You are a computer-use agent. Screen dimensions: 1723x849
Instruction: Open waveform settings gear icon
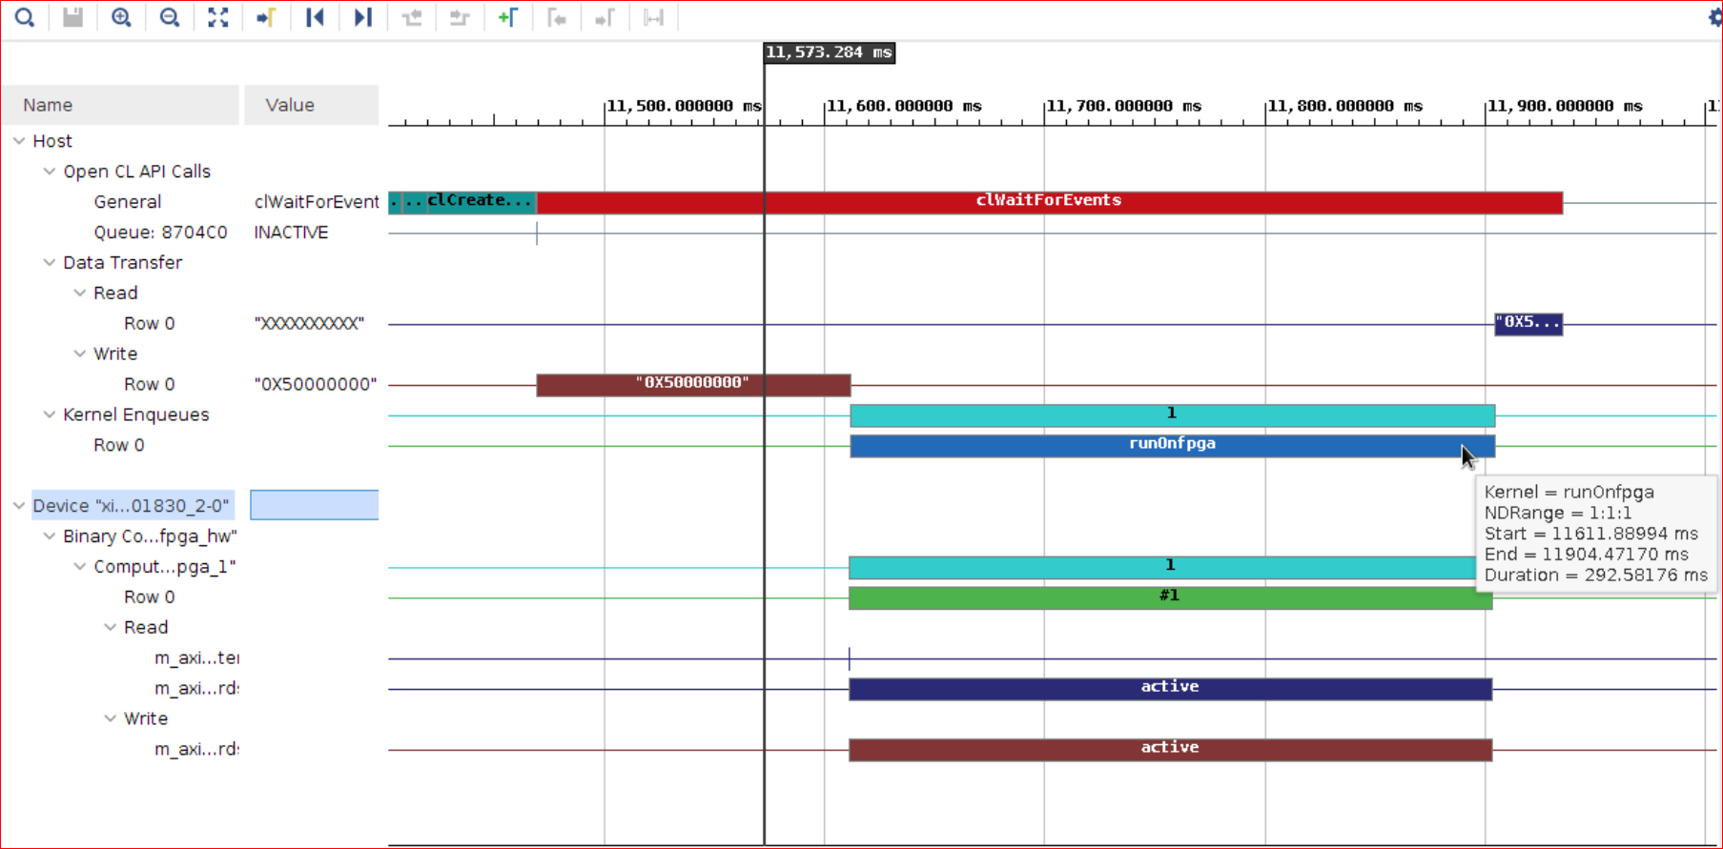pyautogui.click(x=1713, y=17)
